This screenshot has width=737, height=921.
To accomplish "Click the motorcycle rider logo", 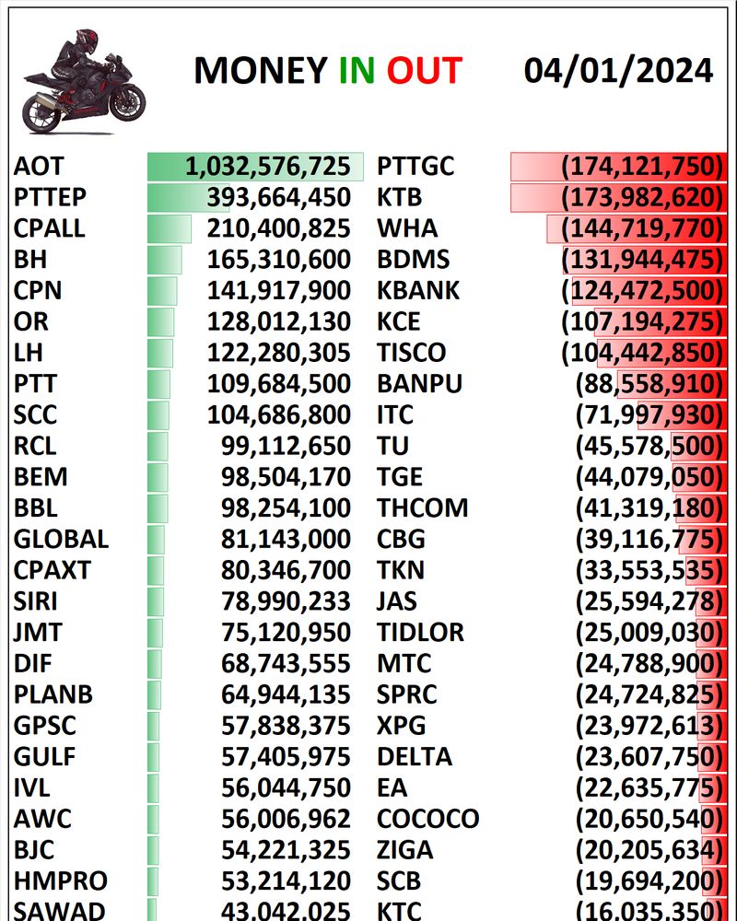I will (83, 81).
